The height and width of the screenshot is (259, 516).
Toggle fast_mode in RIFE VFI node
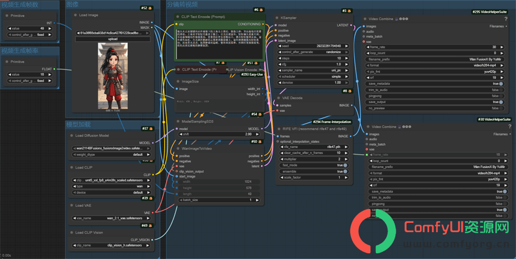(345, 165)
